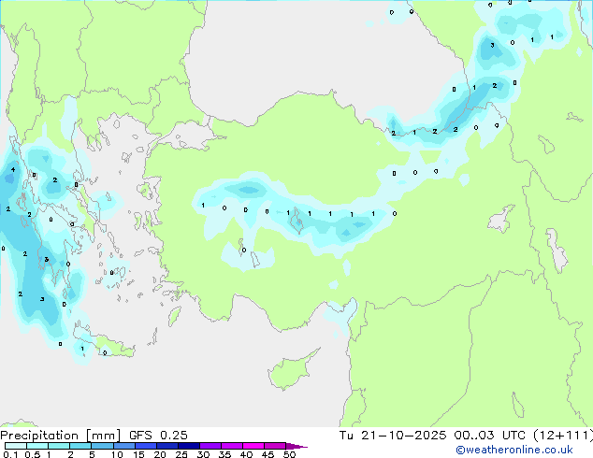
Task: Click the '(12+111)' forecast hour text
Action: (x=563, y=436)
